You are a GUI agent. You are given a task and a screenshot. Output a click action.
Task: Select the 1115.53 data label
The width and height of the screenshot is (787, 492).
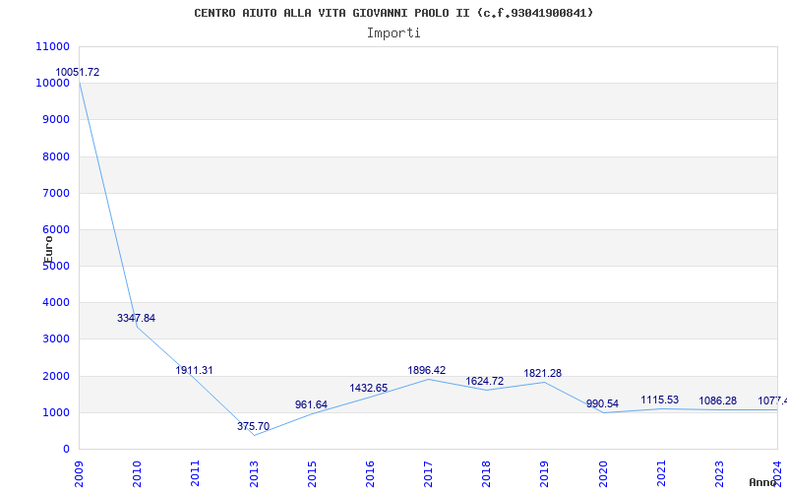[659, 400]
